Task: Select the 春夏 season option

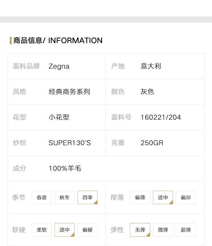Action: [x=42, y=197]
